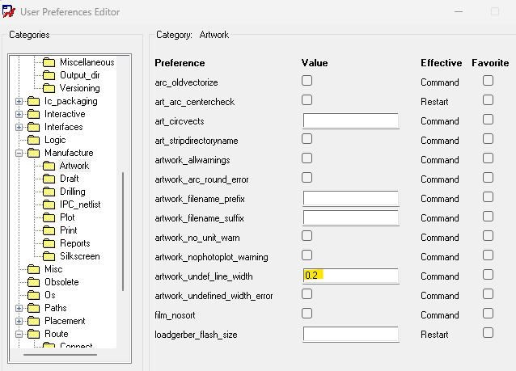Image resolution: width=516 pixels, height=371 pixels.
Task: Expand the Interactive tree node
Action: pyautogui.click(x=19, y=115)
